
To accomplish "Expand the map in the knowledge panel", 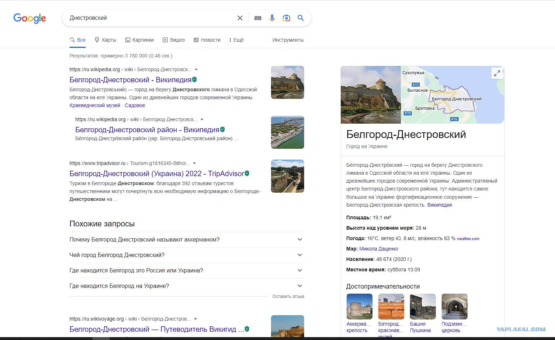I will [x=497, y=73].
